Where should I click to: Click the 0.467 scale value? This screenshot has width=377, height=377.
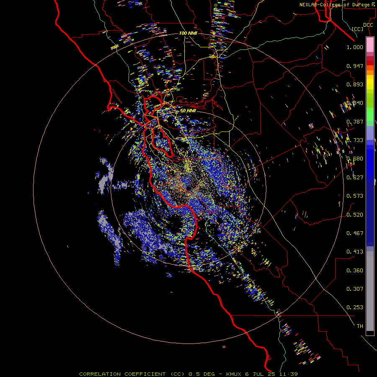[355, 233]
